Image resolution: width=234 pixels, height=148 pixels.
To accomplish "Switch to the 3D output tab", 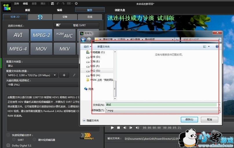I will click(40, 17).
